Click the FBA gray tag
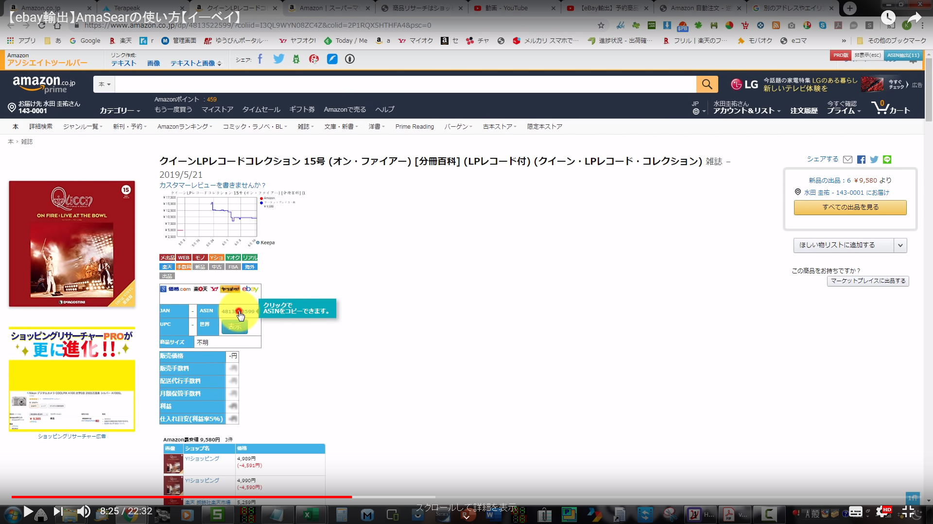The width and height of the screenshot is (933, 524). pyautogui.click(x=233, y=267)
